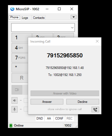Click the Online status text
Image resolution: width=112 pixels, height=136 pixels.
point(19,125)
